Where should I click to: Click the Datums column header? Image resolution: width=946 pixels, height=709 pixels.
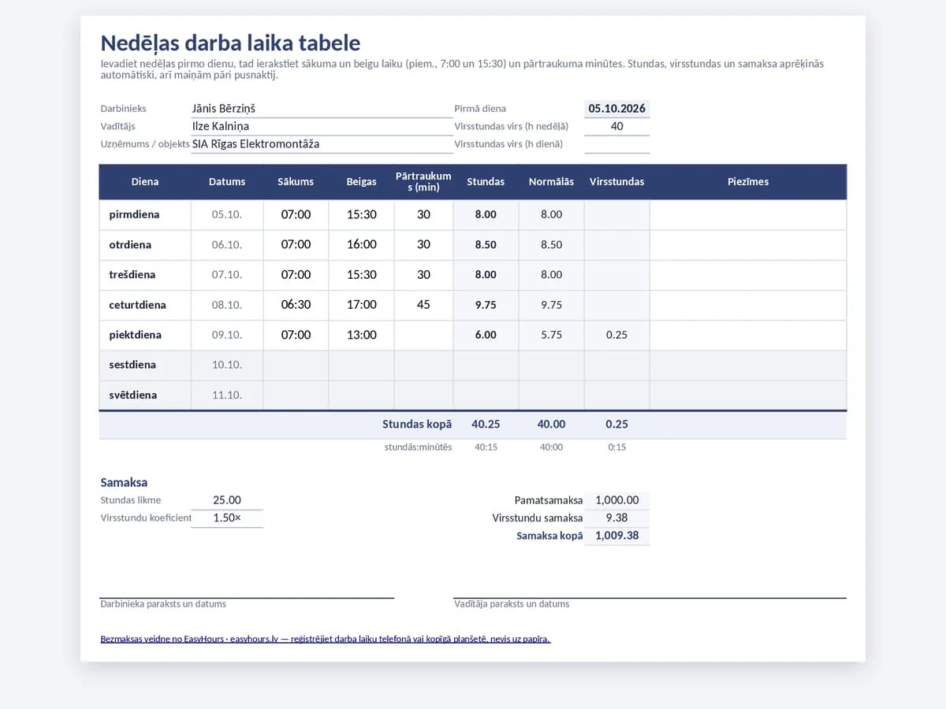point(227,181)
